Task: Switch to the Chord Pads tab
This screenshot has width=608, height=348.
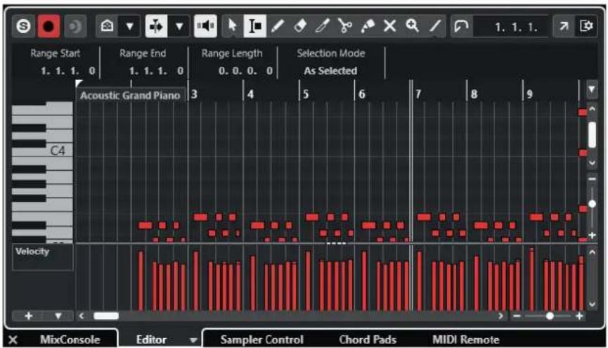Action: click(x=368, y=340)
